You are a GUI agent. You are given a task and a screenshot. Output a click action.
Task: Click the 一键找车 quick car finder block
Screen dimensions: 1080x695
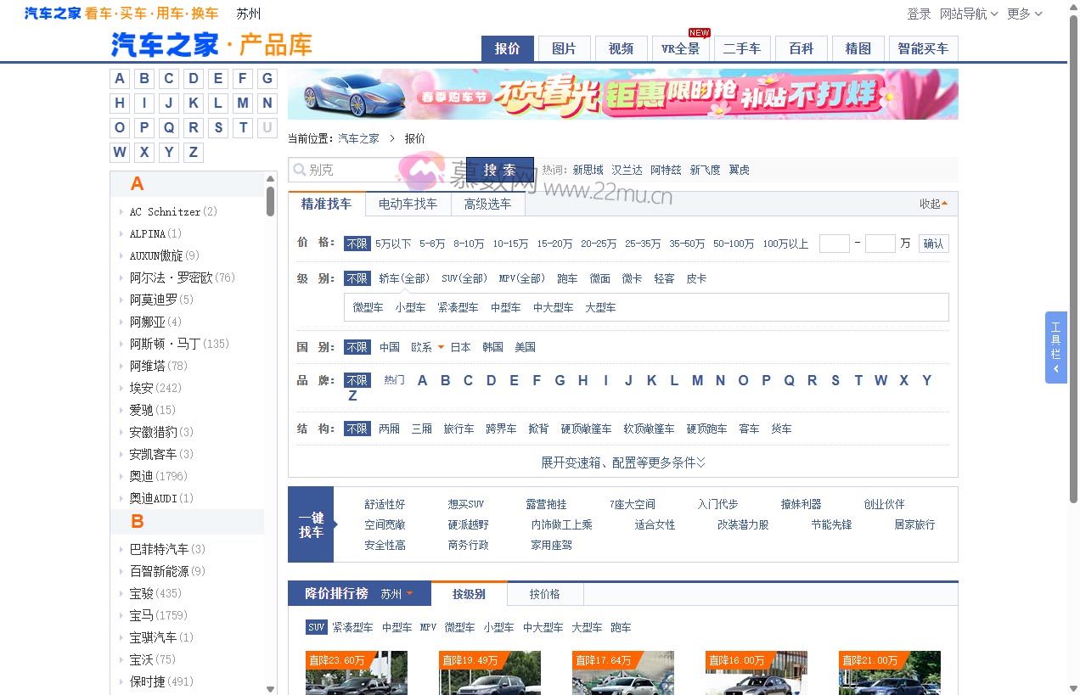pos(312,524)
